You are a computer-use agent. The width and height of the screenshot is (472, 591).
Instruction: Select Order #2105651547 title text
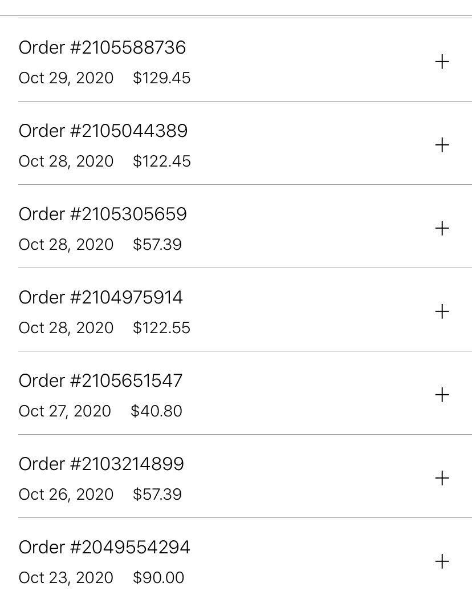click(100, 381)
